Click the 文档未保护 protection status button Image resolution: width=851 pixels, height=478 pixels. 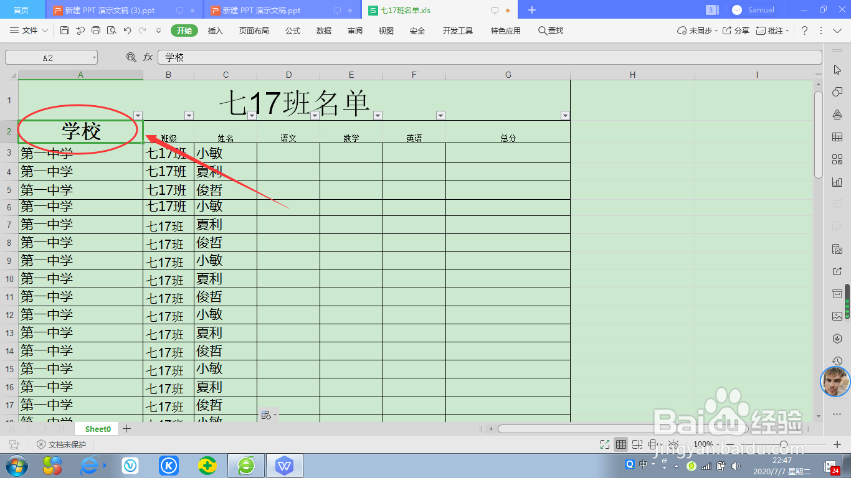[61, 444]
